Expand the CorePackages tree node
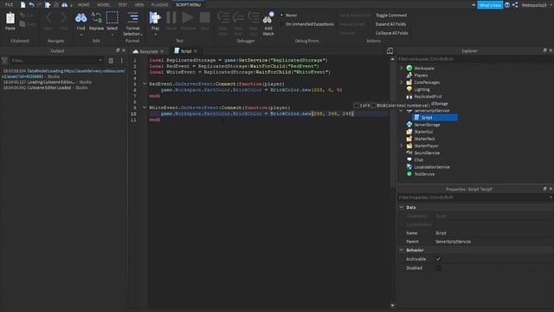The width and height of the screenshot is (554, 312). [401, 82]
